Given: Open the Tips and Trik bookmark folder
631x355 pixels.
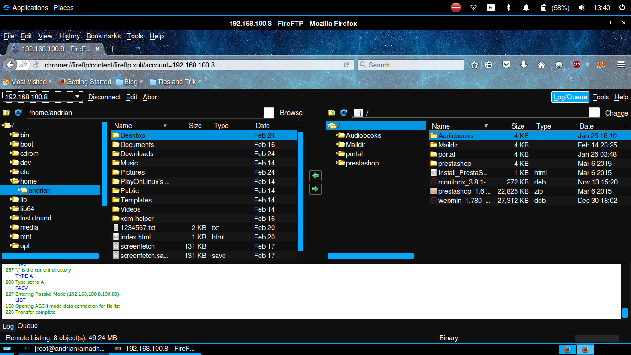Looking at the screenshot, I should [x=176, y=82].
